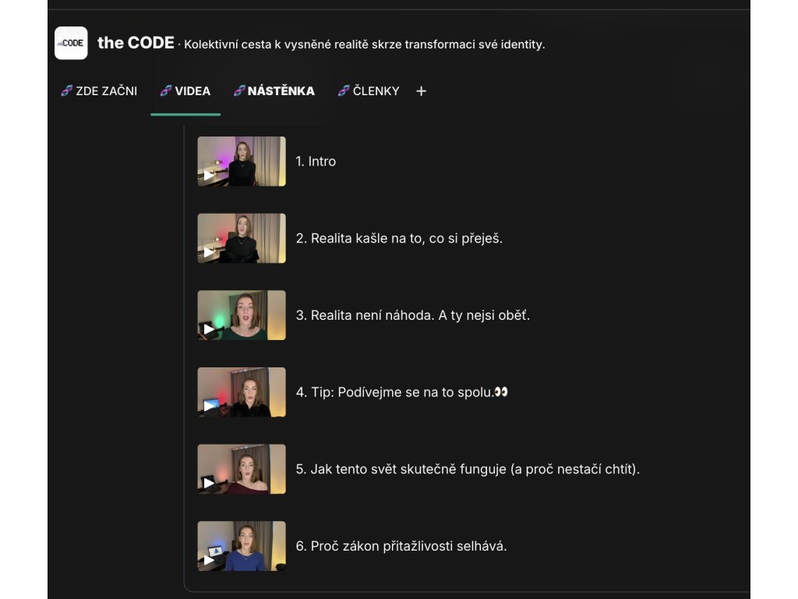
Task: Open the 1. Intro video thumbnail
Action: coord(242,161)
